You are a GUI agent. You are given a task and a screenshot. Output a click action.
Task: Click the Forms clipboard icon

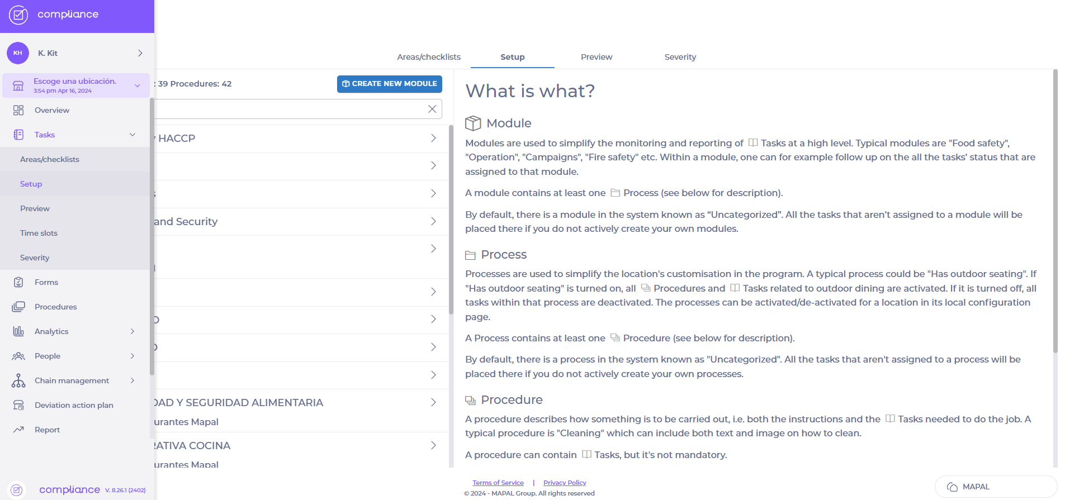[18, 282]
